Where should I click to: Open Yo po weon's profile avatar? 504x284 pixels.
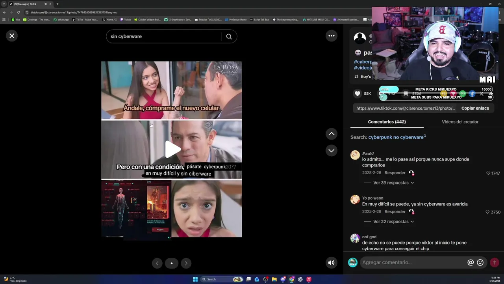pos(355,200)
